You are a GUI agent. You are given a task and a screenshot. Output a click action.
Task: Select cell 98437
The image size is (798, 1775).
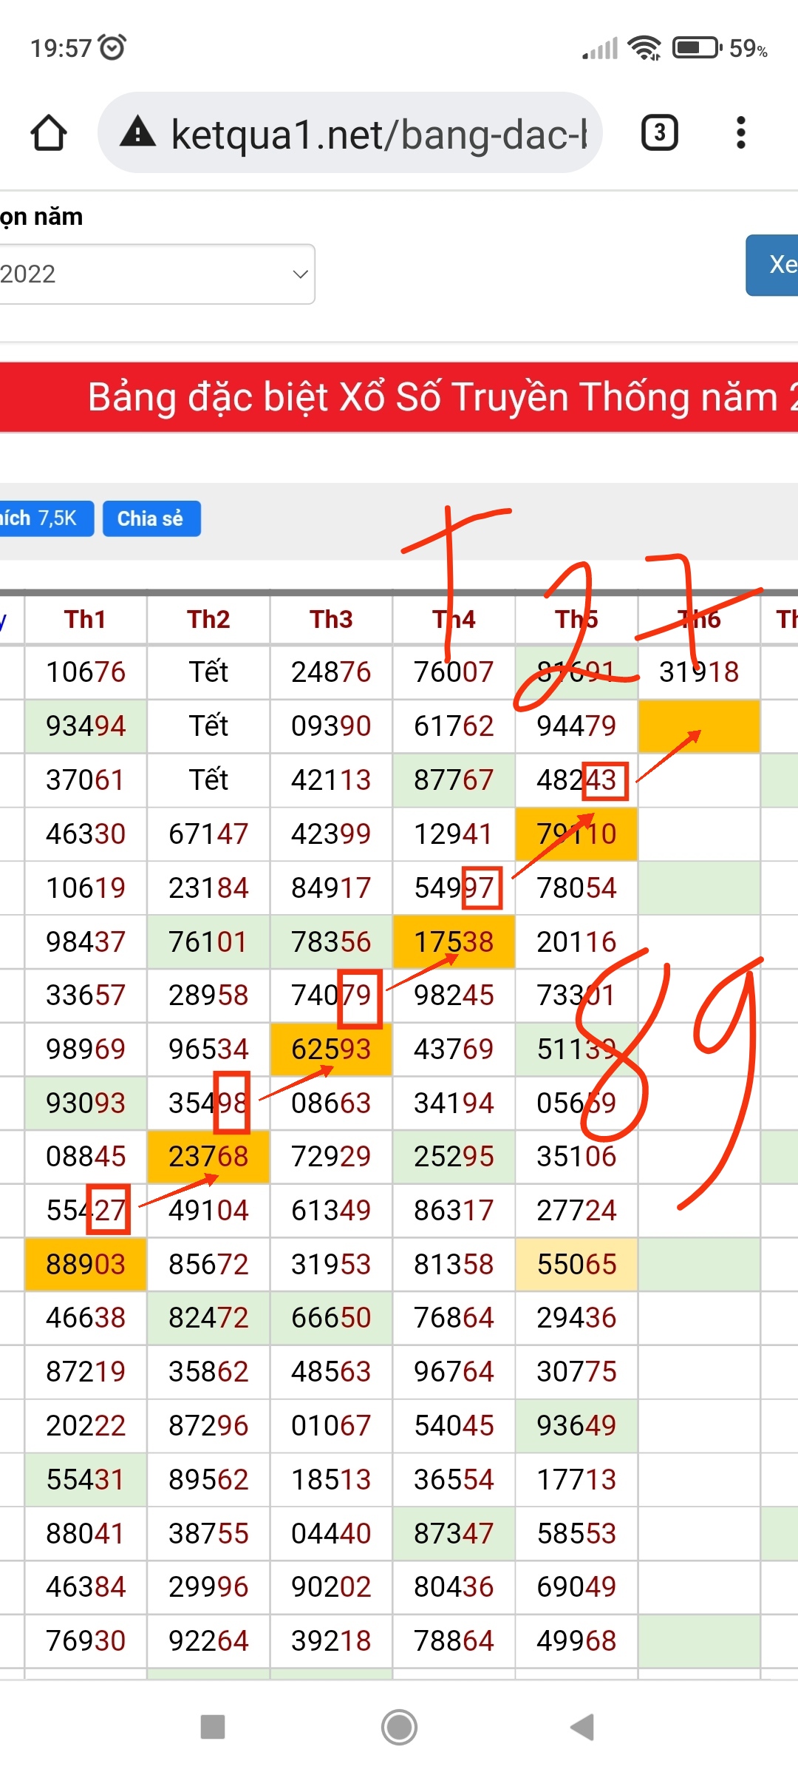click(86, 942)
